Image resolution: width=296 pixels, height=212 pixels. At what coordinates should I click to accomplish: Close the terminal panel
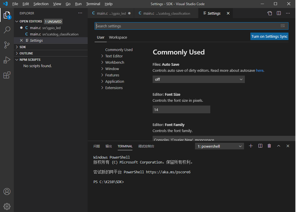pyautogui.click(x=288, y=146)
